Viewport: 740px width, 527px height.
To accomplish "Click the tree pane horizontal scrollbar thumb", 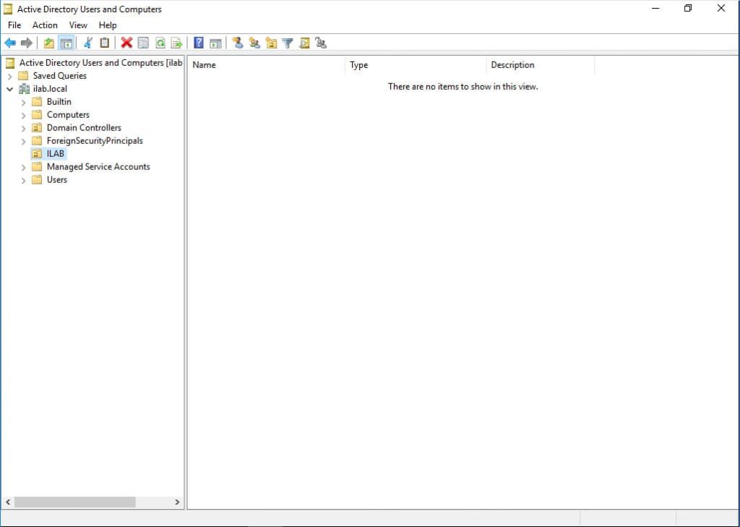I will (x=74, y=502).
